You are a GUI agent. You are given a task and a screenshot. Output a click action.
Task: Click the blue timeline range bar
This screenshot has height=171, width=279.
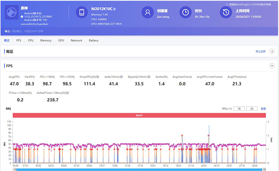[139, 170]
